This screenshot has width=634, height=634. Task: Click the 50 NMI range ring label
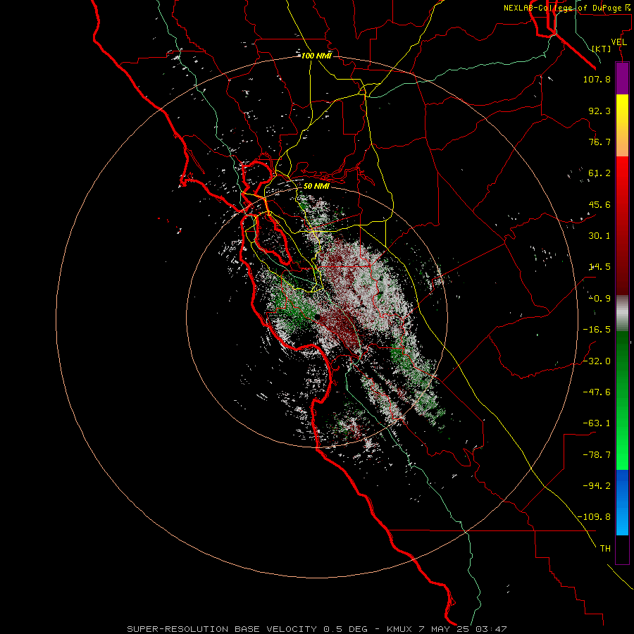click(316, 186)
